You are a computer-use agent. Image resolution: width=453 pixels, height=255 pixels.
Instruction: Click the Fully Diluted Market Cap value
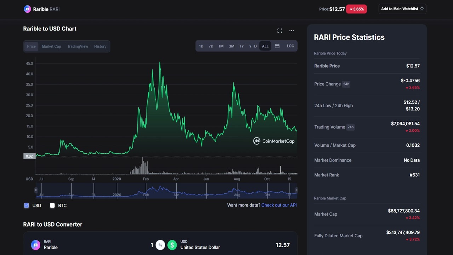coord(403,232)
